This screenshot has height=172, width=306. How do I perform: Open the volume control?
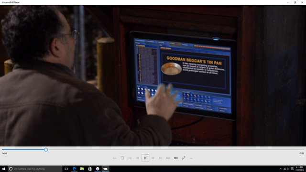click(176, 158)
